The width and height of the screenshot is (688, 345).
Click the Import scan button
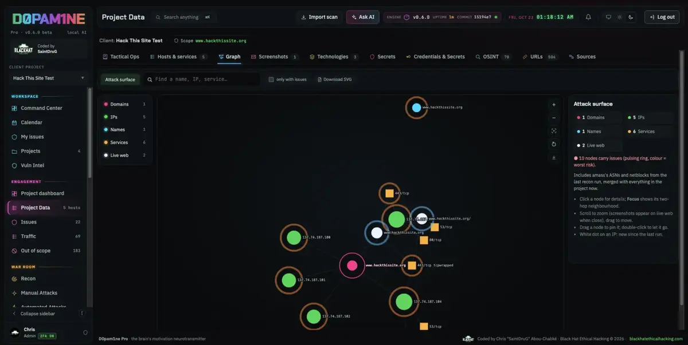(319, 17)
